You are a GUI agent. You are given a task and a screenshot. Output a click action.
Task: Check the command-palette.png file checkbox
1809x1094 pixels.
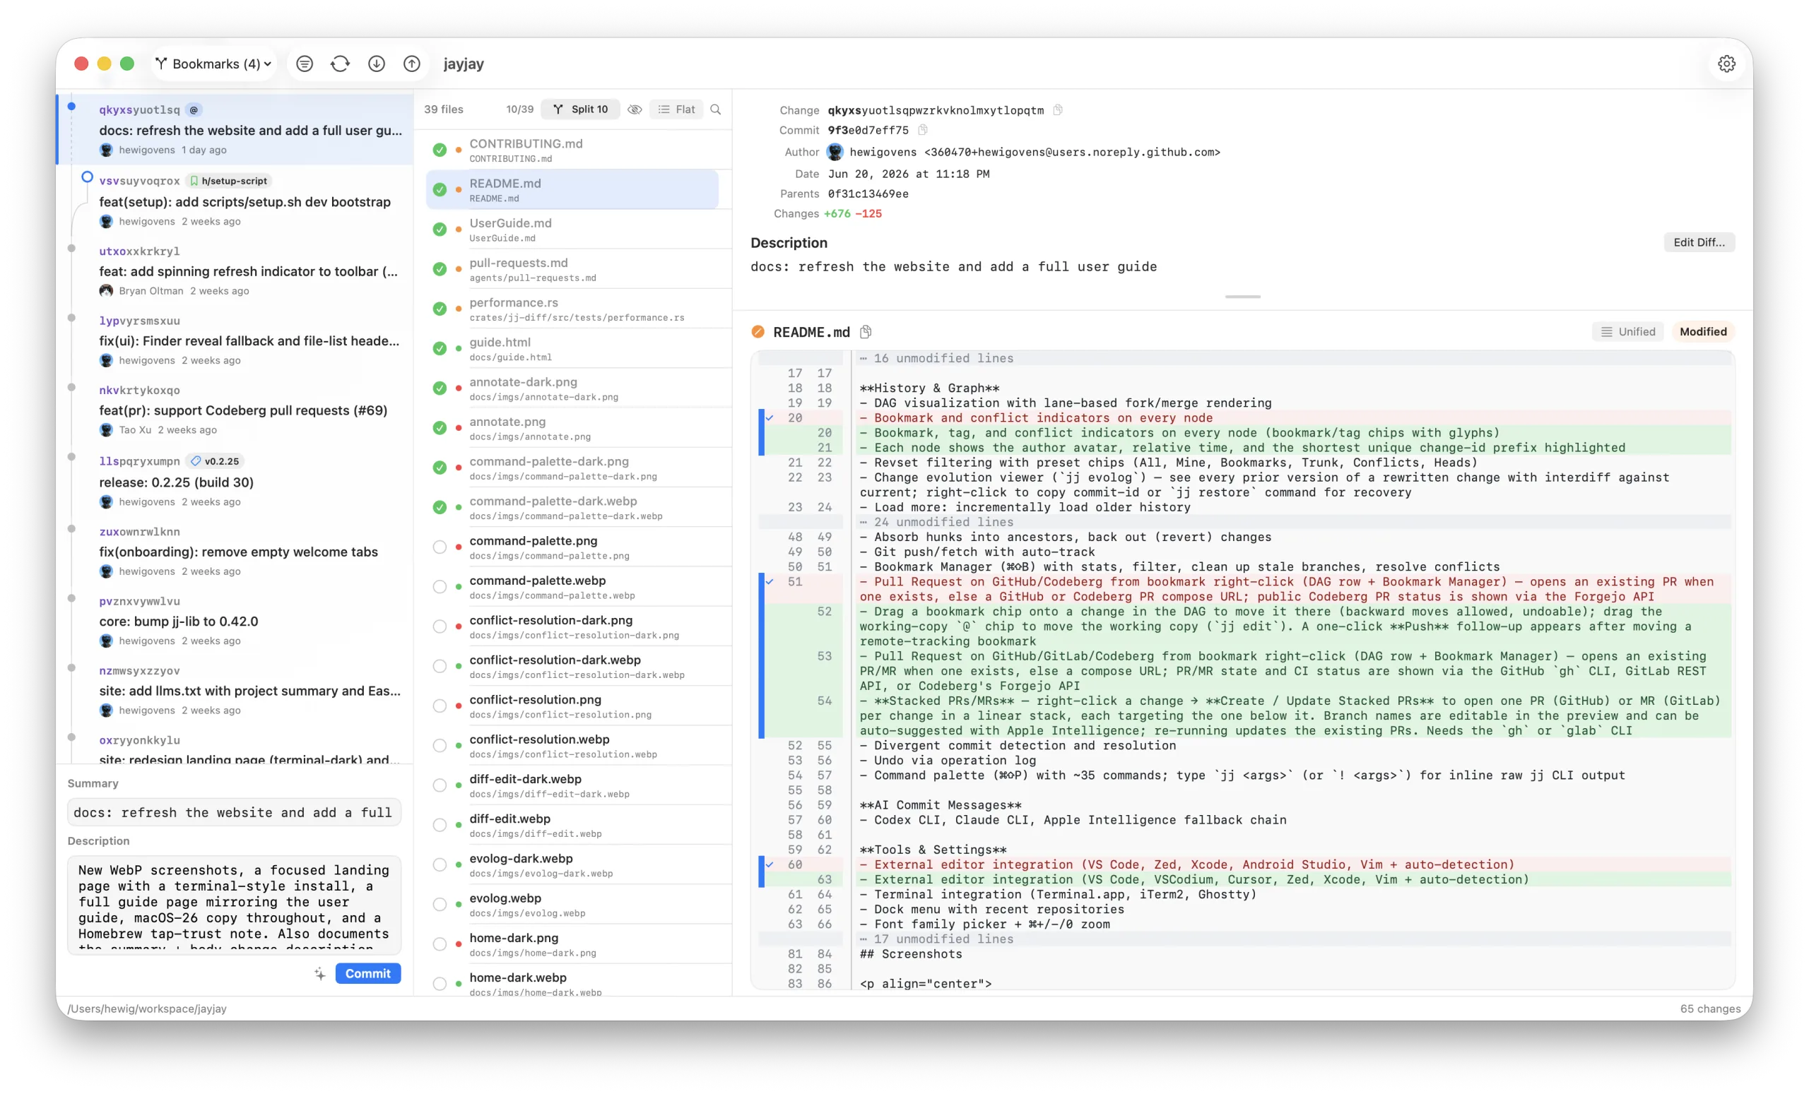(440, 547)
